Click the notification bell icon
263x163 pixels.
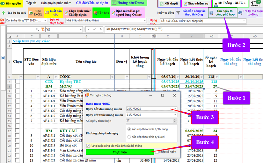coord(254,4)
